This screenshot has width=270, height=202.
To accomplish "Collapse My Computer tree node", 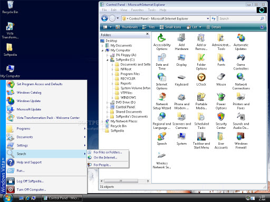I will click(x=102, y=50).
